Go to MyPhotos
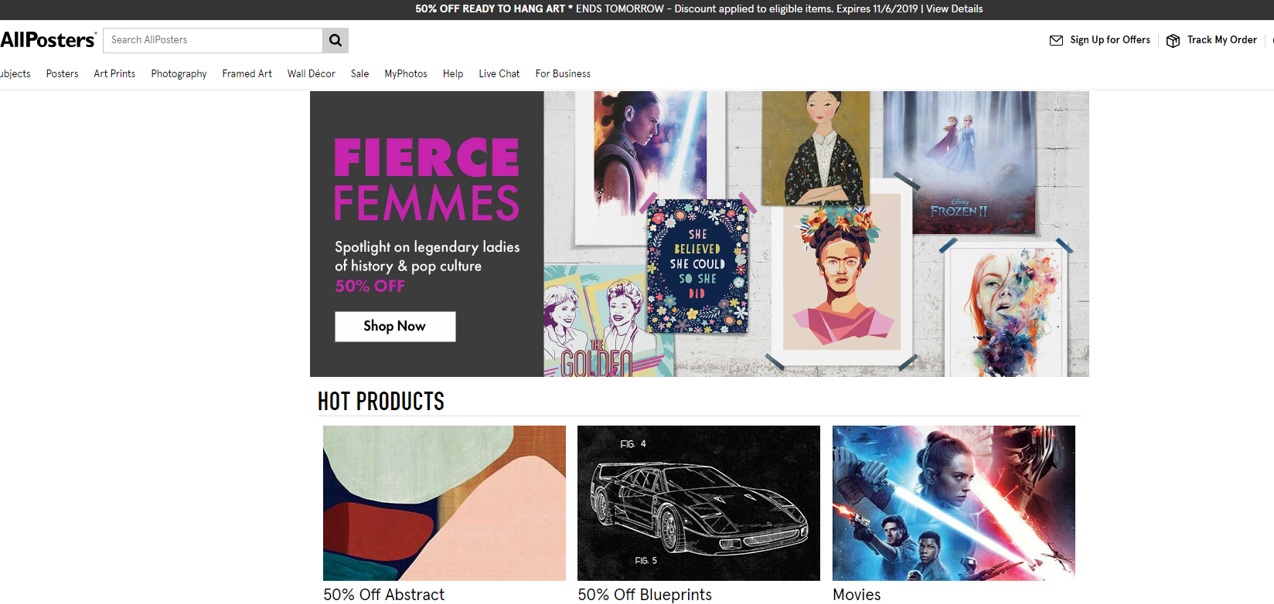This screenshot has width=1274, height=604. pos(406,74)
